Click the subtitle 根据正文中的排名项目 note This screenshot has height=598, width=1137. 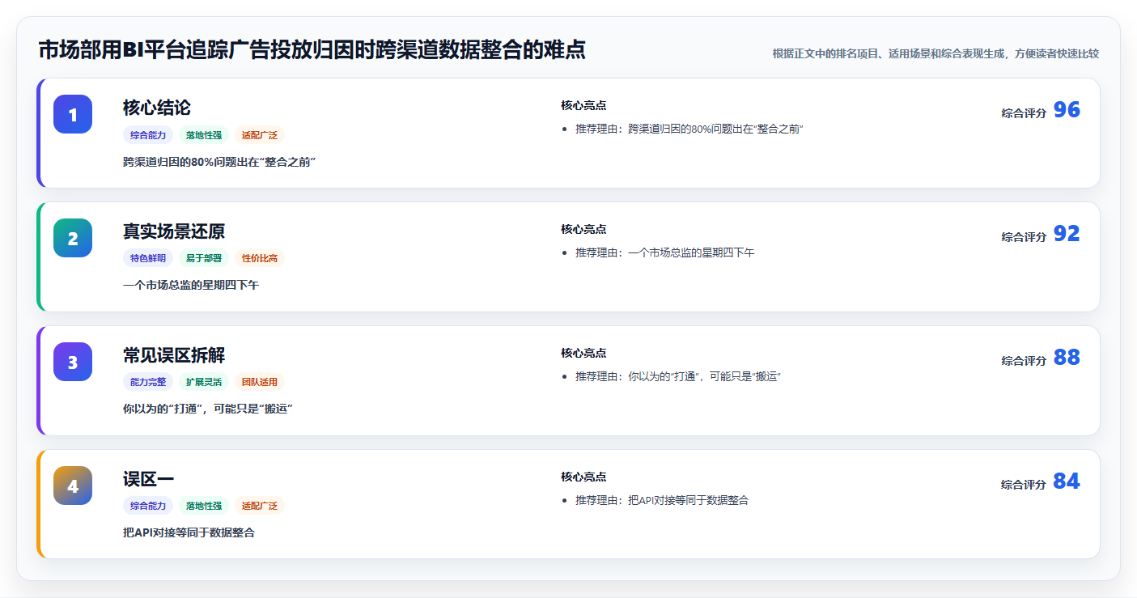coord(935,53)
